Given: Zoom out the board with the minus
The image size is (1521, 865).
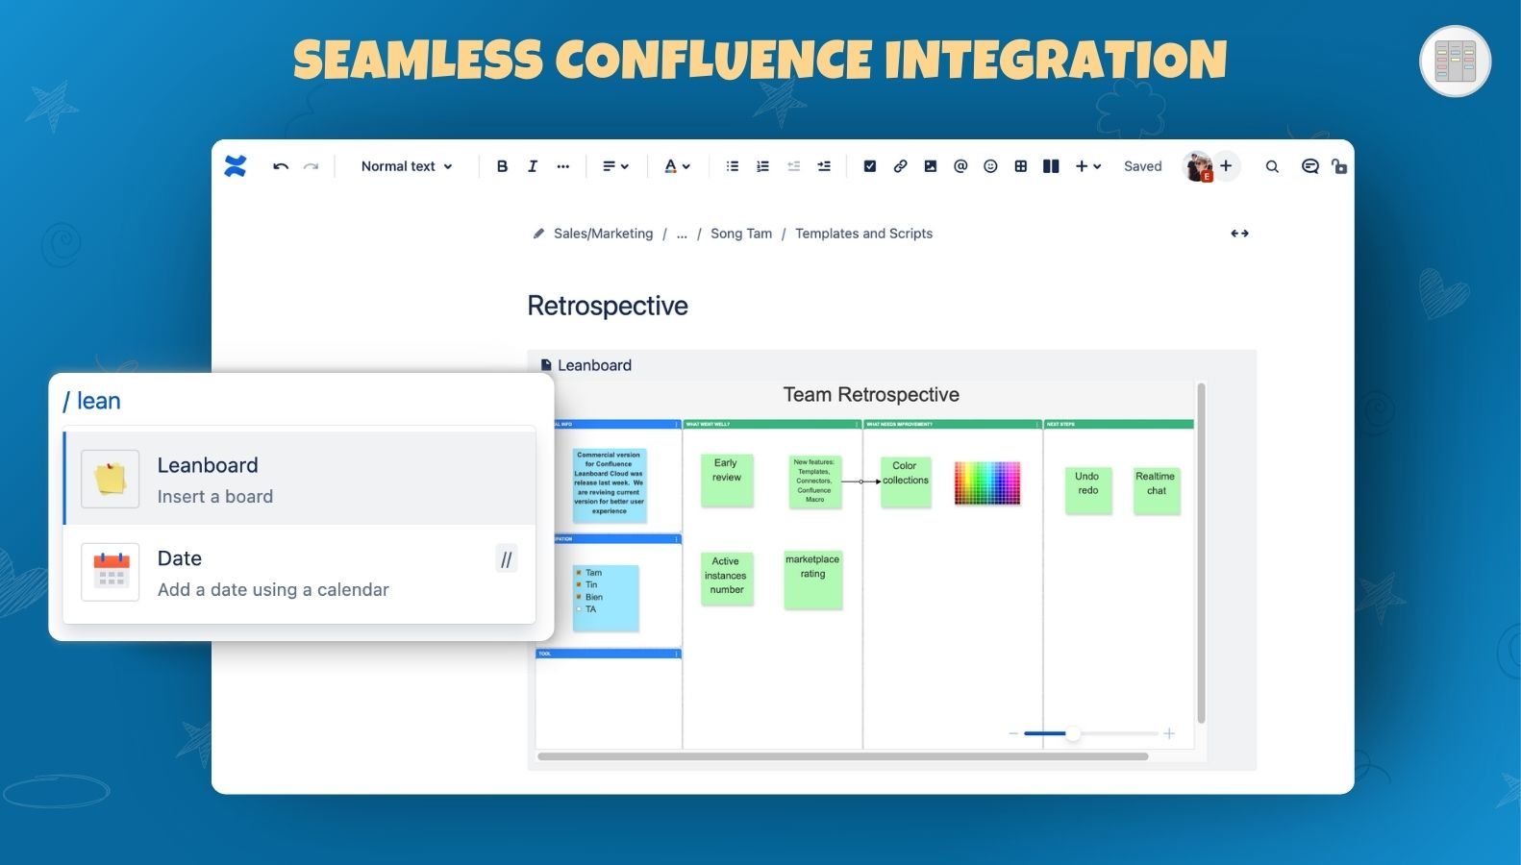Looking at the screenshot, I should [1013, 733].
